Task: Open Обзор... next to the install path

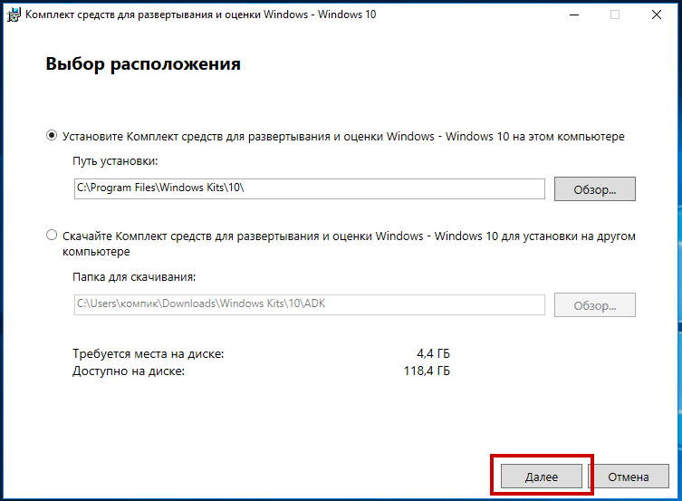Action: tap(594, 189)
